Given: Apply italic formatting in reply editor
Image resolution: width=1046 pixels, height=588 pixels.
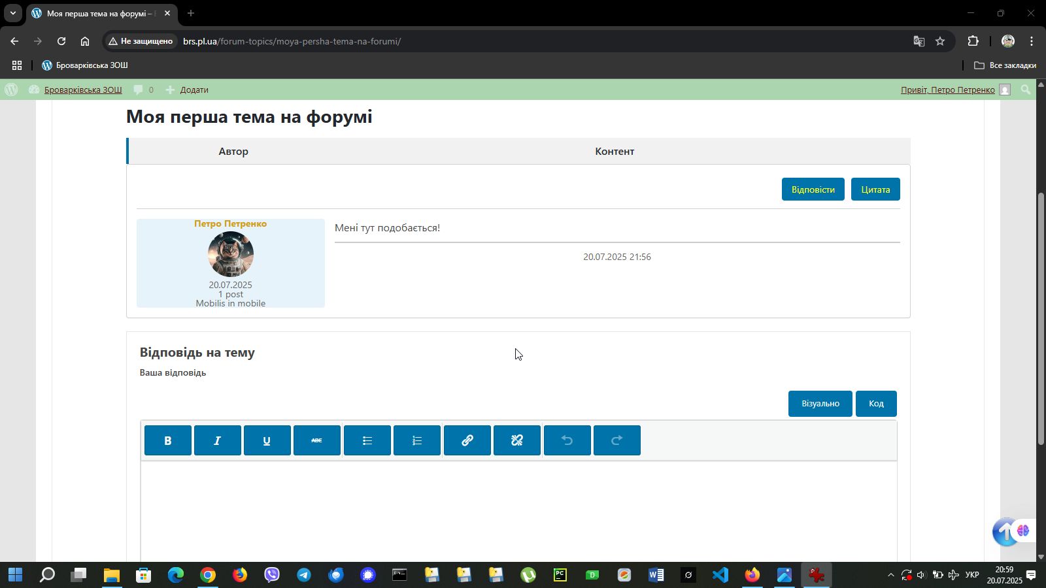Looking at the screenshot, I should click(x=218, y=440).
